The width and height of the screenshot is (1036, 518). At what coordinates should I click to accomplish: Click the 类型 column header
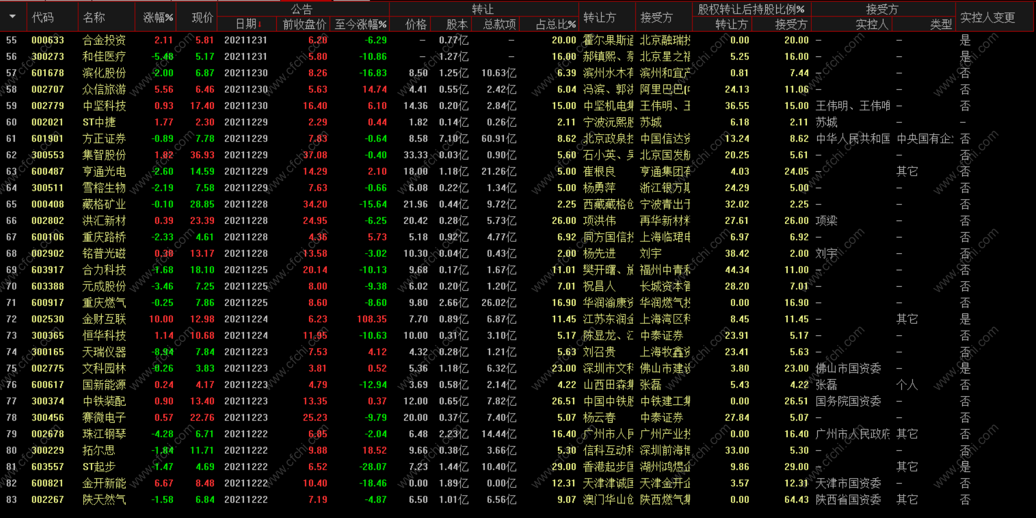(941, 24)
